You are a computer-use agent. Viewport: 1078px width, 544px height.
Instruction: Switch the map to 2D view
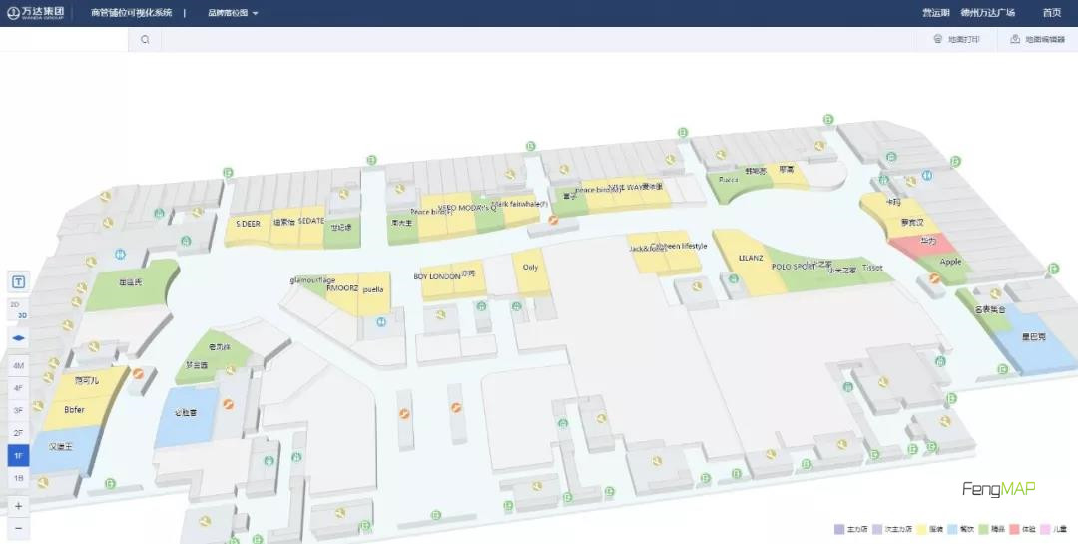tap(15, 304)
